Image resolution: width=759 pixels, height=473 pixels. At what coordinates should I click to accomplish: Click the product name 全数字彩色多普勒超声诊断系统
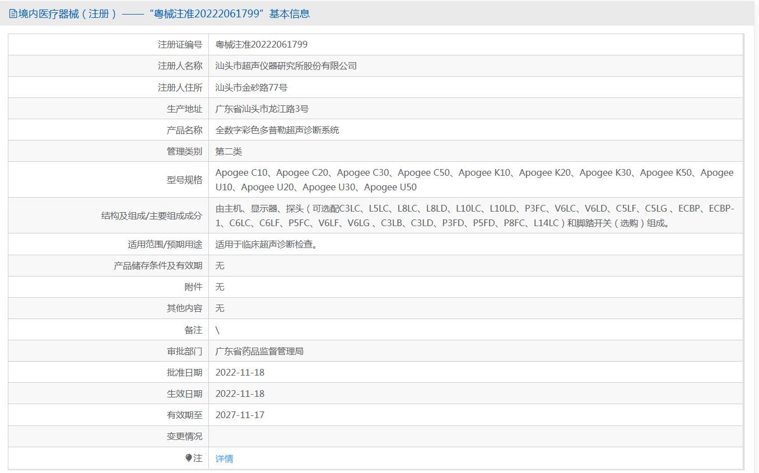(x=277, y=130)
